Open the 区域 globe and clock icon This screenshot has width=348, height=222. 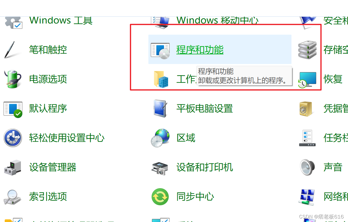point(160,138)
